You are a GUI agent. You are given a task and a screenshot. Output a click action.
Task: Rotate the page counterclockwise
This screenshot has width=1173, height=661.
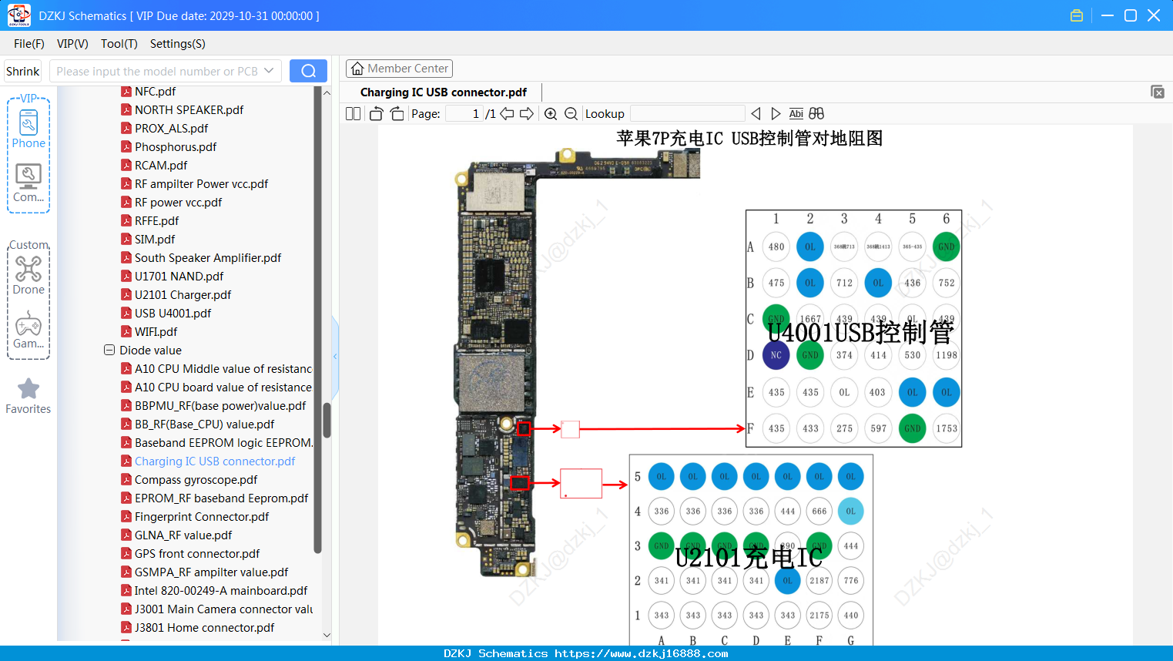point(376,114)
